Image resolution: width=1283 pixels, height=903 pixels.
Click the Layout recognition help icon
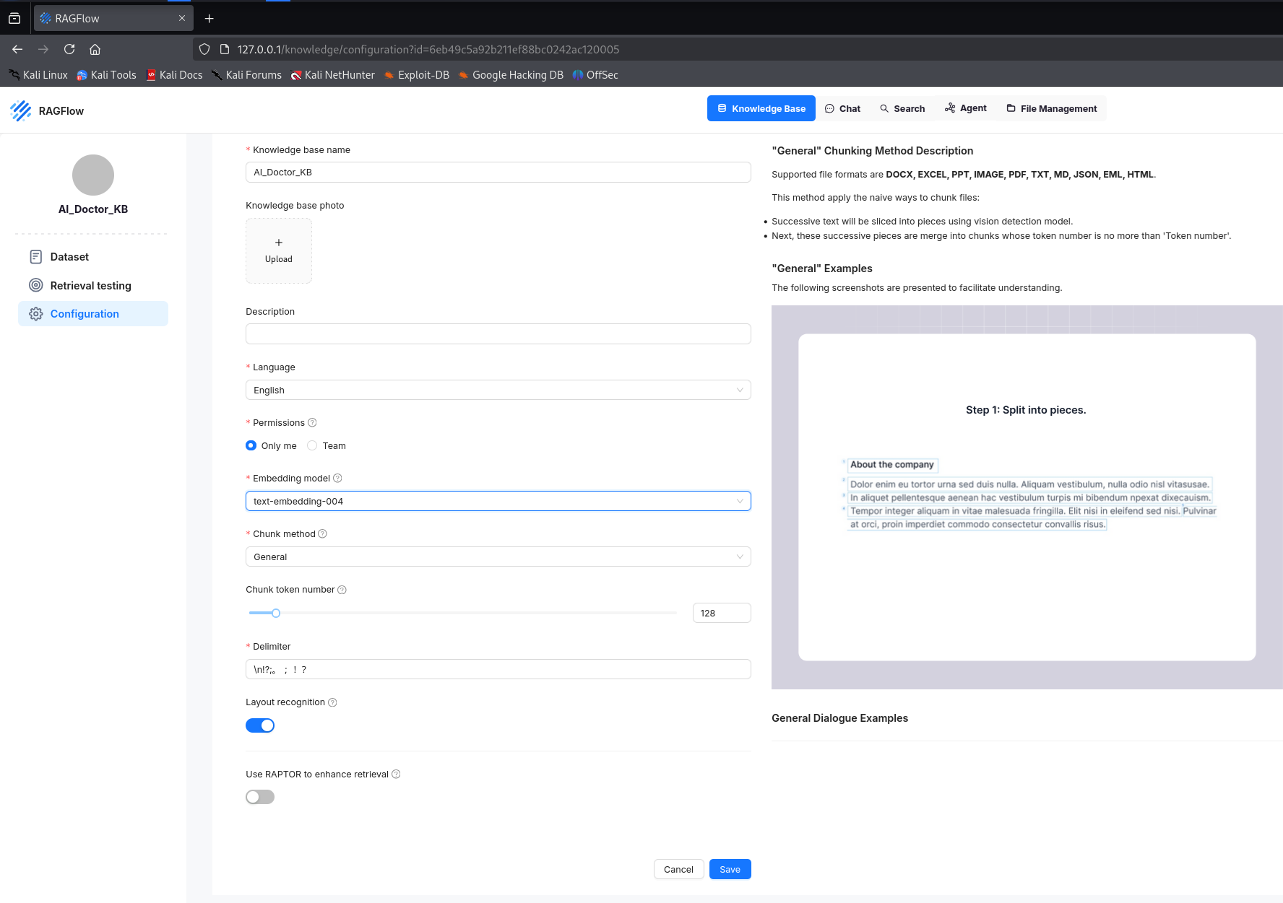332,702
